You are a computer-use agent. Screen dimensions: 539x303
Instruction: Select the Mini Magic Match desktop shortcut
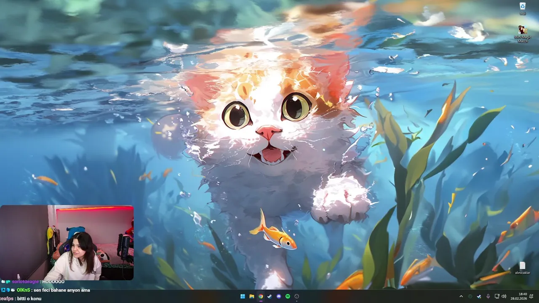pos(523,34)
